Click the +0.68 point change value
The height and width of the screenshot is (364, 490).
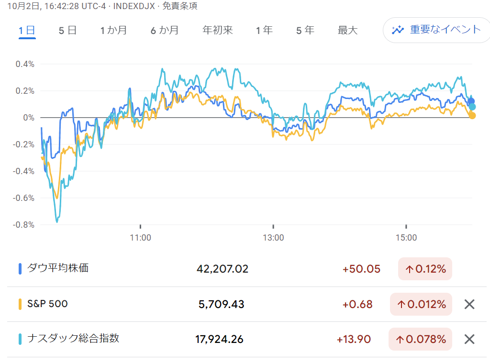point(357,304)
